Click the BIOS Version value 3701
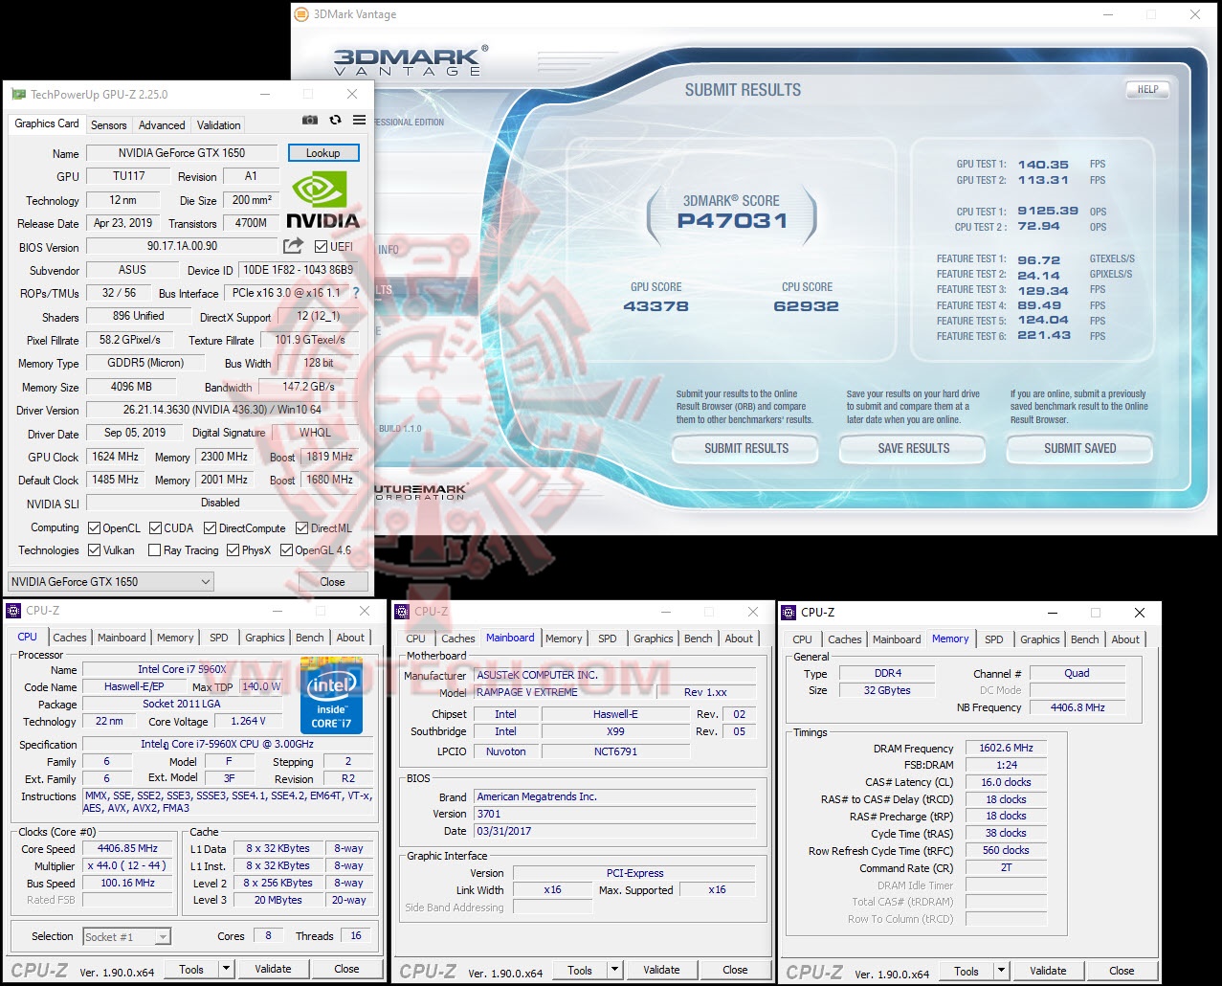The image size is (1222, 986). [615, 814]
